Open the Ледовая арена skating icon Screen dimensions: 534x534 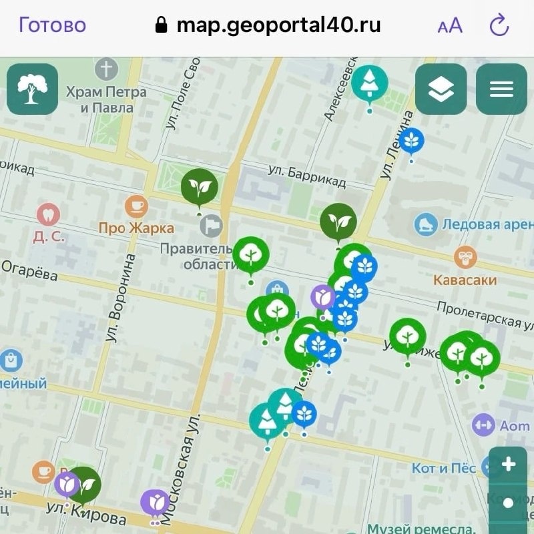coord(425,224)
